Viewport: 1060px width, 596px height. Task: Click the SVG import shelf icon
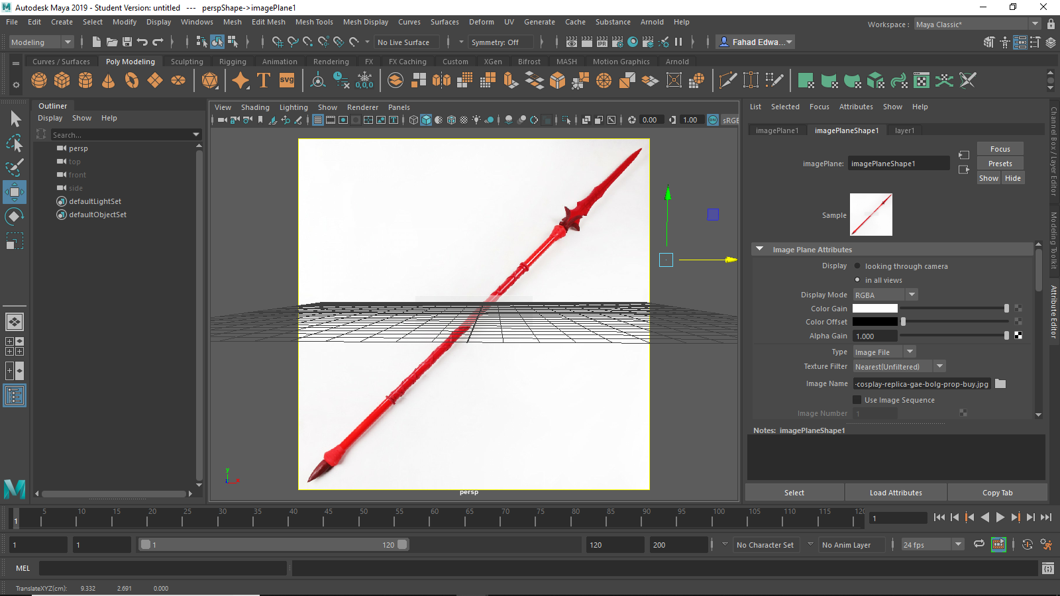tap(286, 81)
